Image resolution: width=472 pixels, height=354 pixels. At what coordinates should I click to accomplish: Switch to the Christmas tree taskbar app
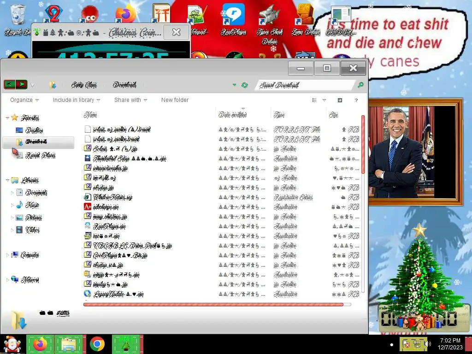126,344
